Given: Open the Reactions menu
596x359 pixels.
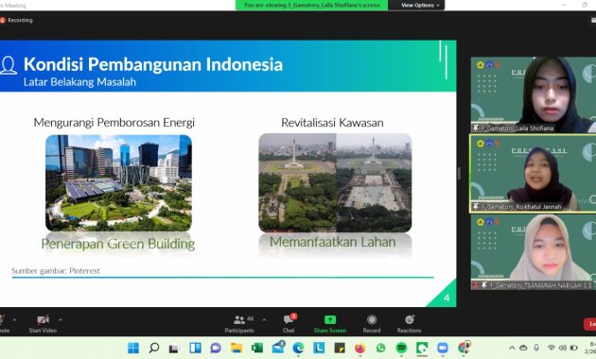Looking at the screenshot, I should (x=409, y=324).
